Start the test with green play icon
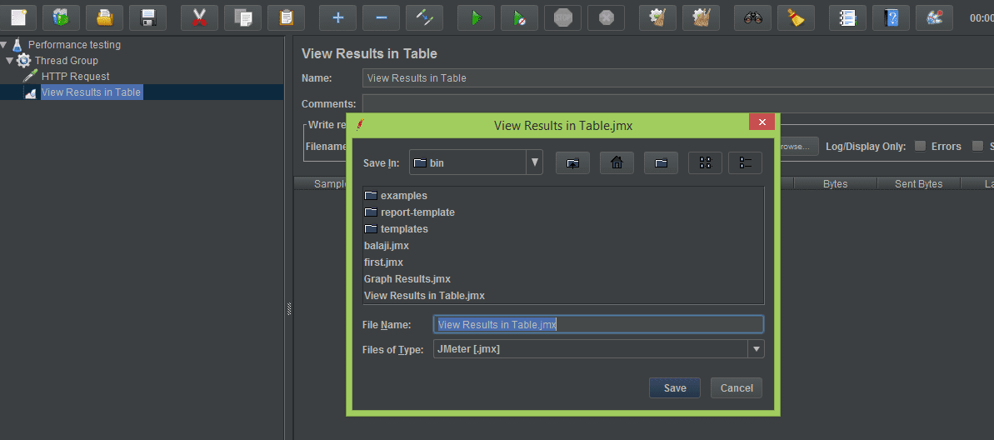 [x=476, y=17]
